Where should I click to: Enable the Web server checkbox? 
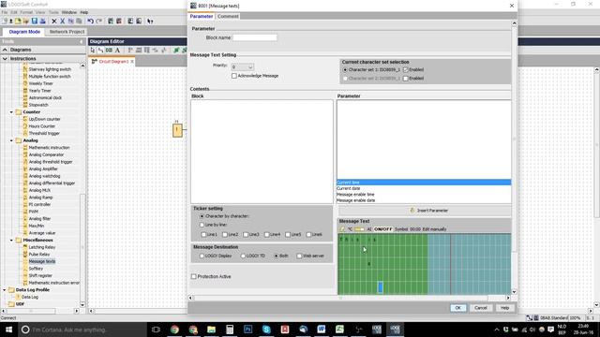pyautogui.click(x=299, y=256)
